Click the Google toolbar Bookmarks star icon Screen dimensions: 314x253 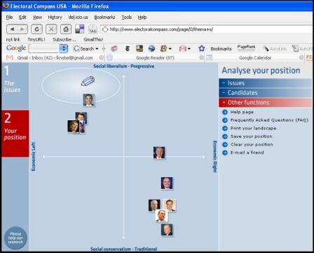point(201,48)
